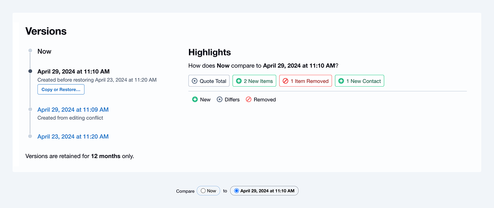Select the Now radio button in Compare
This screenshot has height=208, width=494.
point(203,191)
